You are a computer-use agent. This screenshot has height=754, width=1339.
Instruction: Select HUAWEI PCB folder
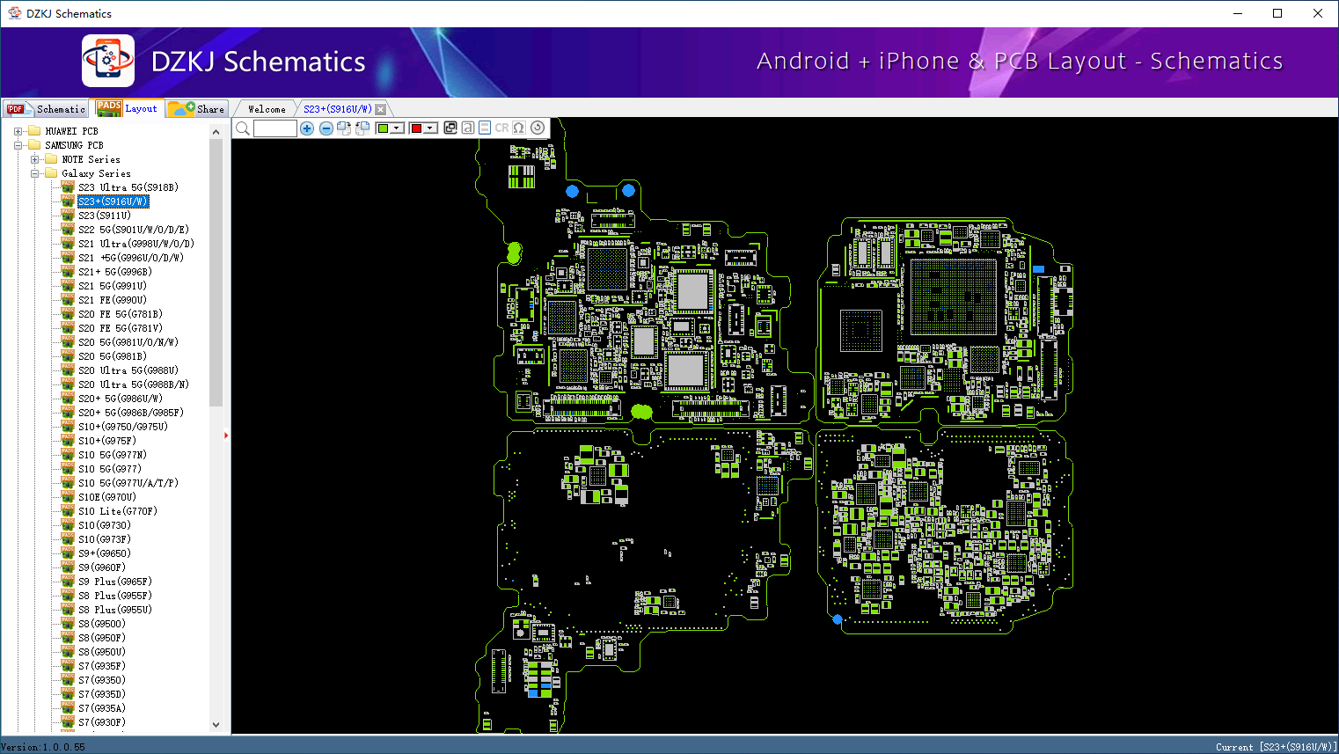[71, 131]
